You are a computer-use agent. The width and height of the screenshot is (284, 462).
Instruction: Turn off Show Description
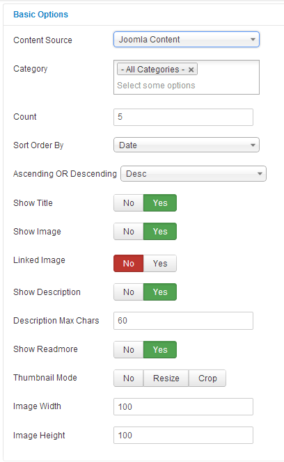[x=129, y=292]
